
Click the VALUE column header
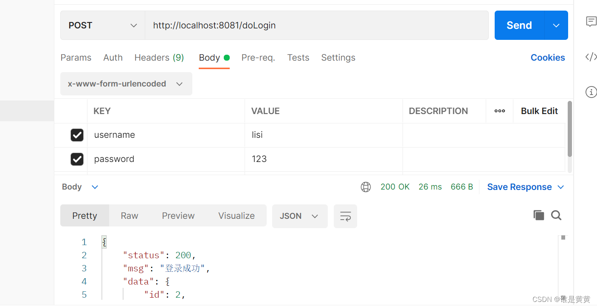point(265,111)
